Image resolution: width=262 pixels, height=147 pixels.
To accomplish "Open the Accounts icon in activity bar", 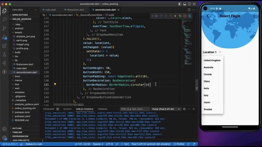I will [5, 129].
